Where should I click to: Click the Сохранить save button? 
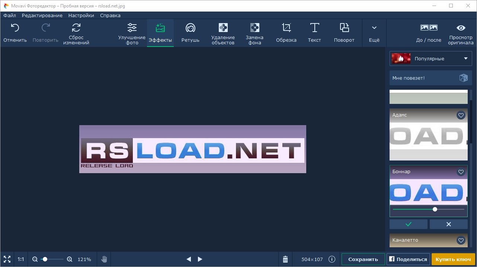363,259
